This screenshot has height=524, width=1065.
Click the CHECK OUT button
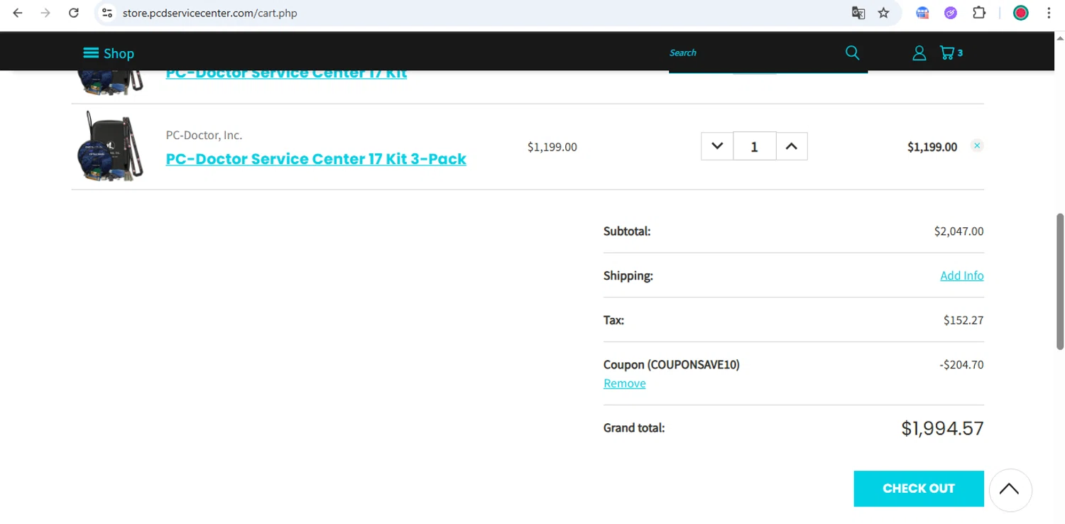pos(919,488)
